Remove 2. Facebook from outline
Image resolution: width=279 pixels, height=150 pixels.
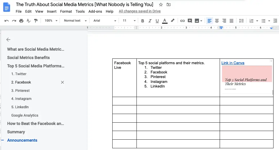coord(62,82)
